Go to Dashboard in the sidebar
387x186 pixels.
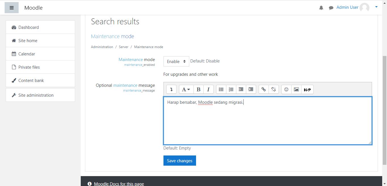pyautogui.click(x=29, y=27)
